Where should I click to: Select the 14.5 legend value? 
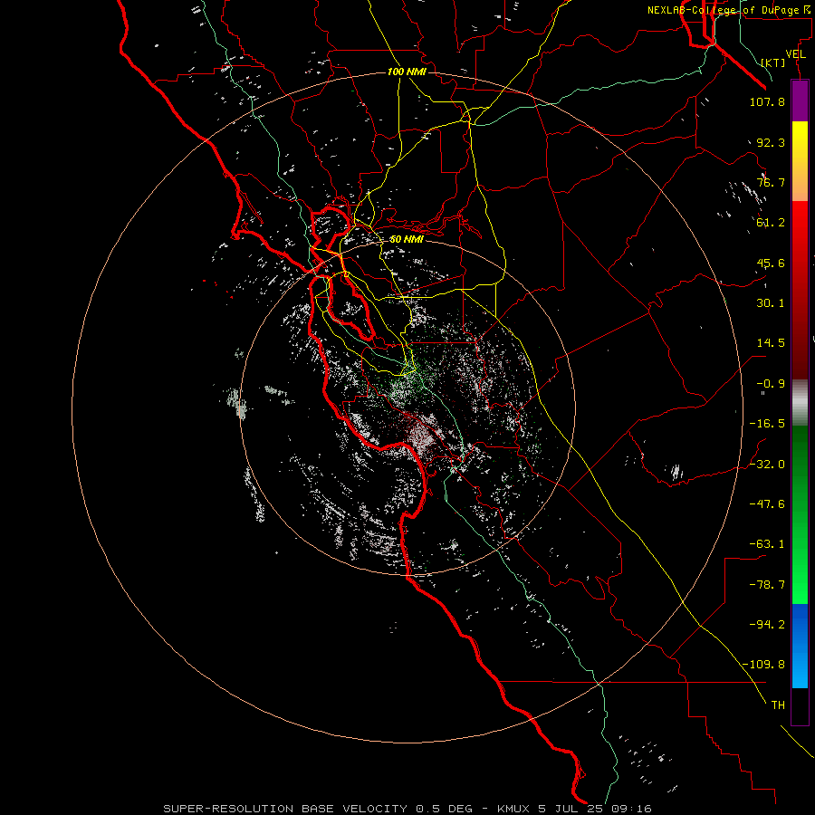point(771,343)
